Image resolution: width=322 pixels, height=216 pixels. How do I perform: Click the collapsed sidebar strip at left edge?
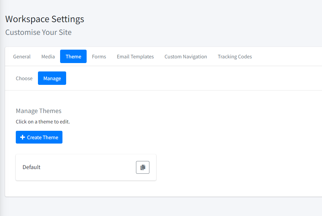1,108
